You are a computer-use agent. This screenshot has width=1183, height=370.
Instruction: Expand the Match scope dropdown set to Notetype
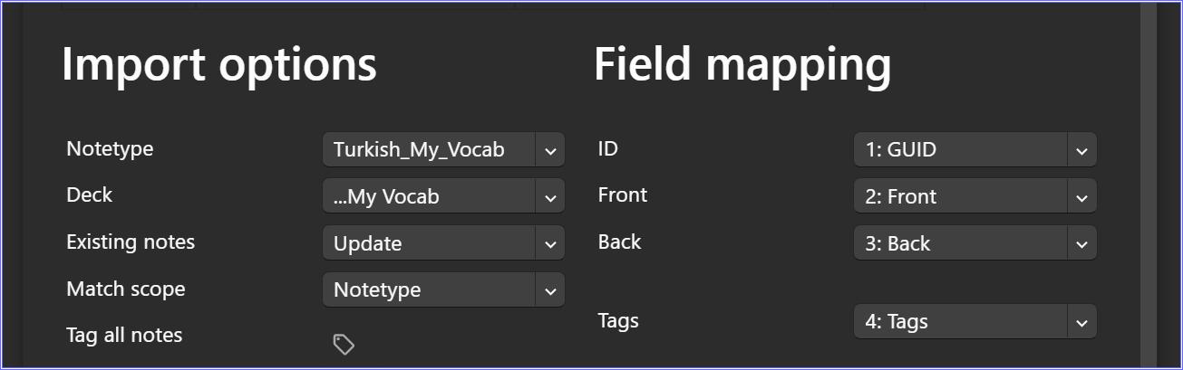(443, 290)
